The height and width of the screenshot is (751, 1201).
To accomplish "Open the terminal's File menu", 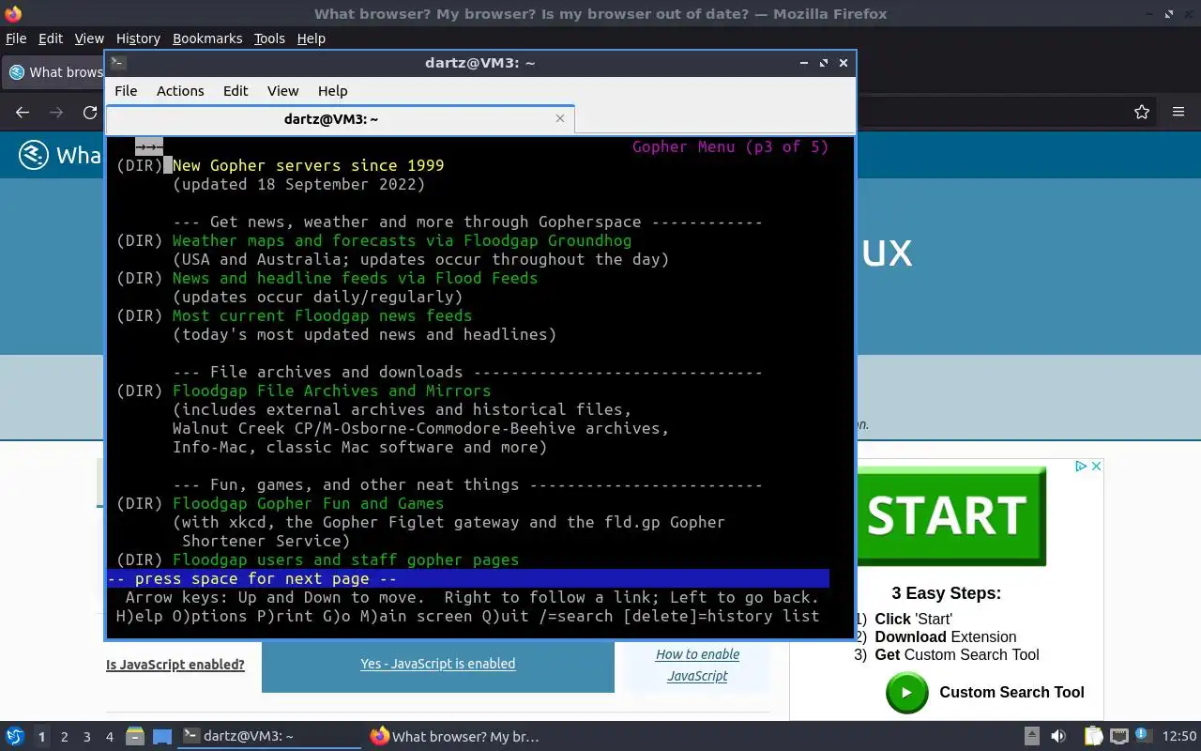I will pos(126,91).
